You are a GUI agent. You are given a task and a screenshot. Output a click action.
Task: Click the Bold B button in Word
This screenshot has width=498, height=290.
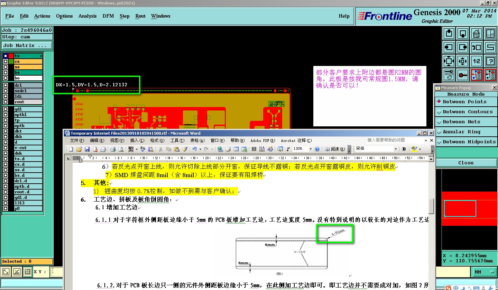[404, 149]
